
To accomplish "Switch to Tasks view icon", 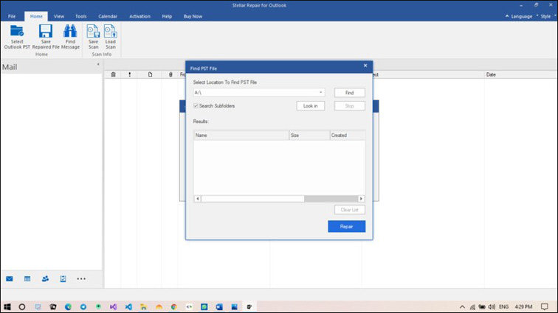I will click(x=63, y=279).
